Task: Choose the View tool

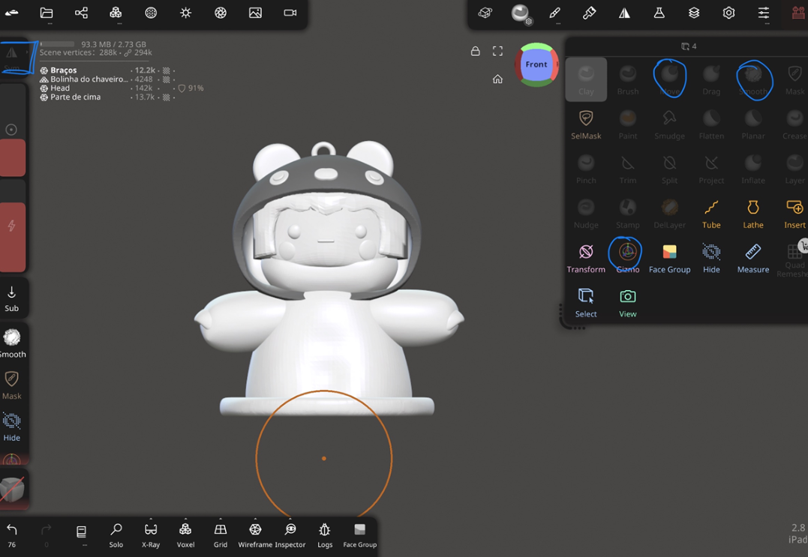Action: click(x=628, y=303)
